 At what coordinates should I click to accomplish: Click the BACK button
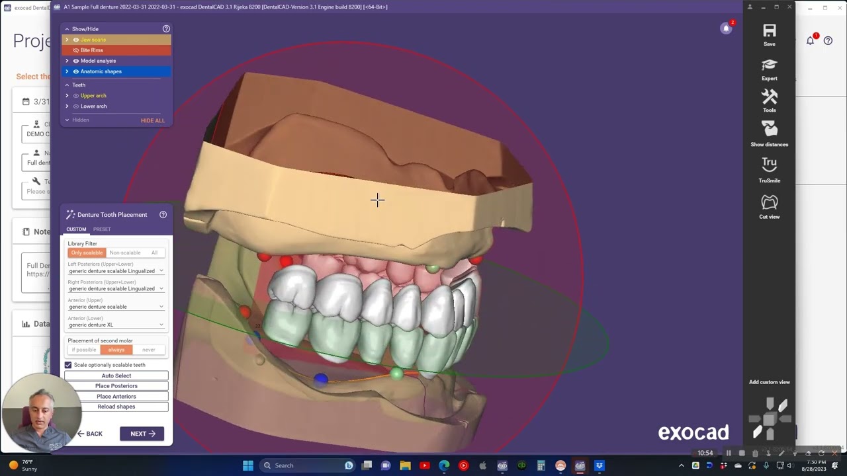(90, 434)
